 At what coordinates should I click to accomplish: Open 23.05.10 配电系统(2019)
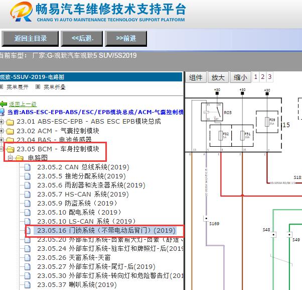coord(79,213)
